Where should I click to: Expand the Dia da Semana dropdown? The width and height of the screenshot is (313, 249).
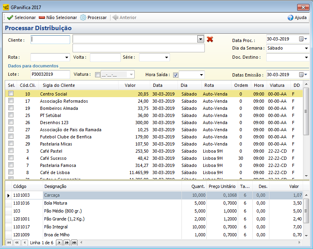click(306, 48)
